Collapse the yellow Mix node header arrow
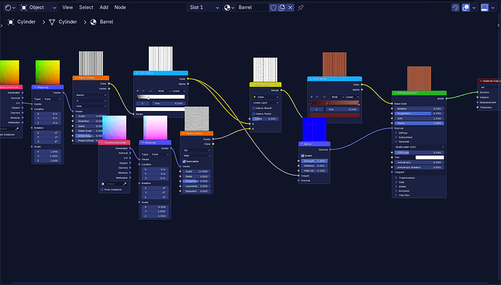This screenshot has width=501, height=285. [253, 85]
